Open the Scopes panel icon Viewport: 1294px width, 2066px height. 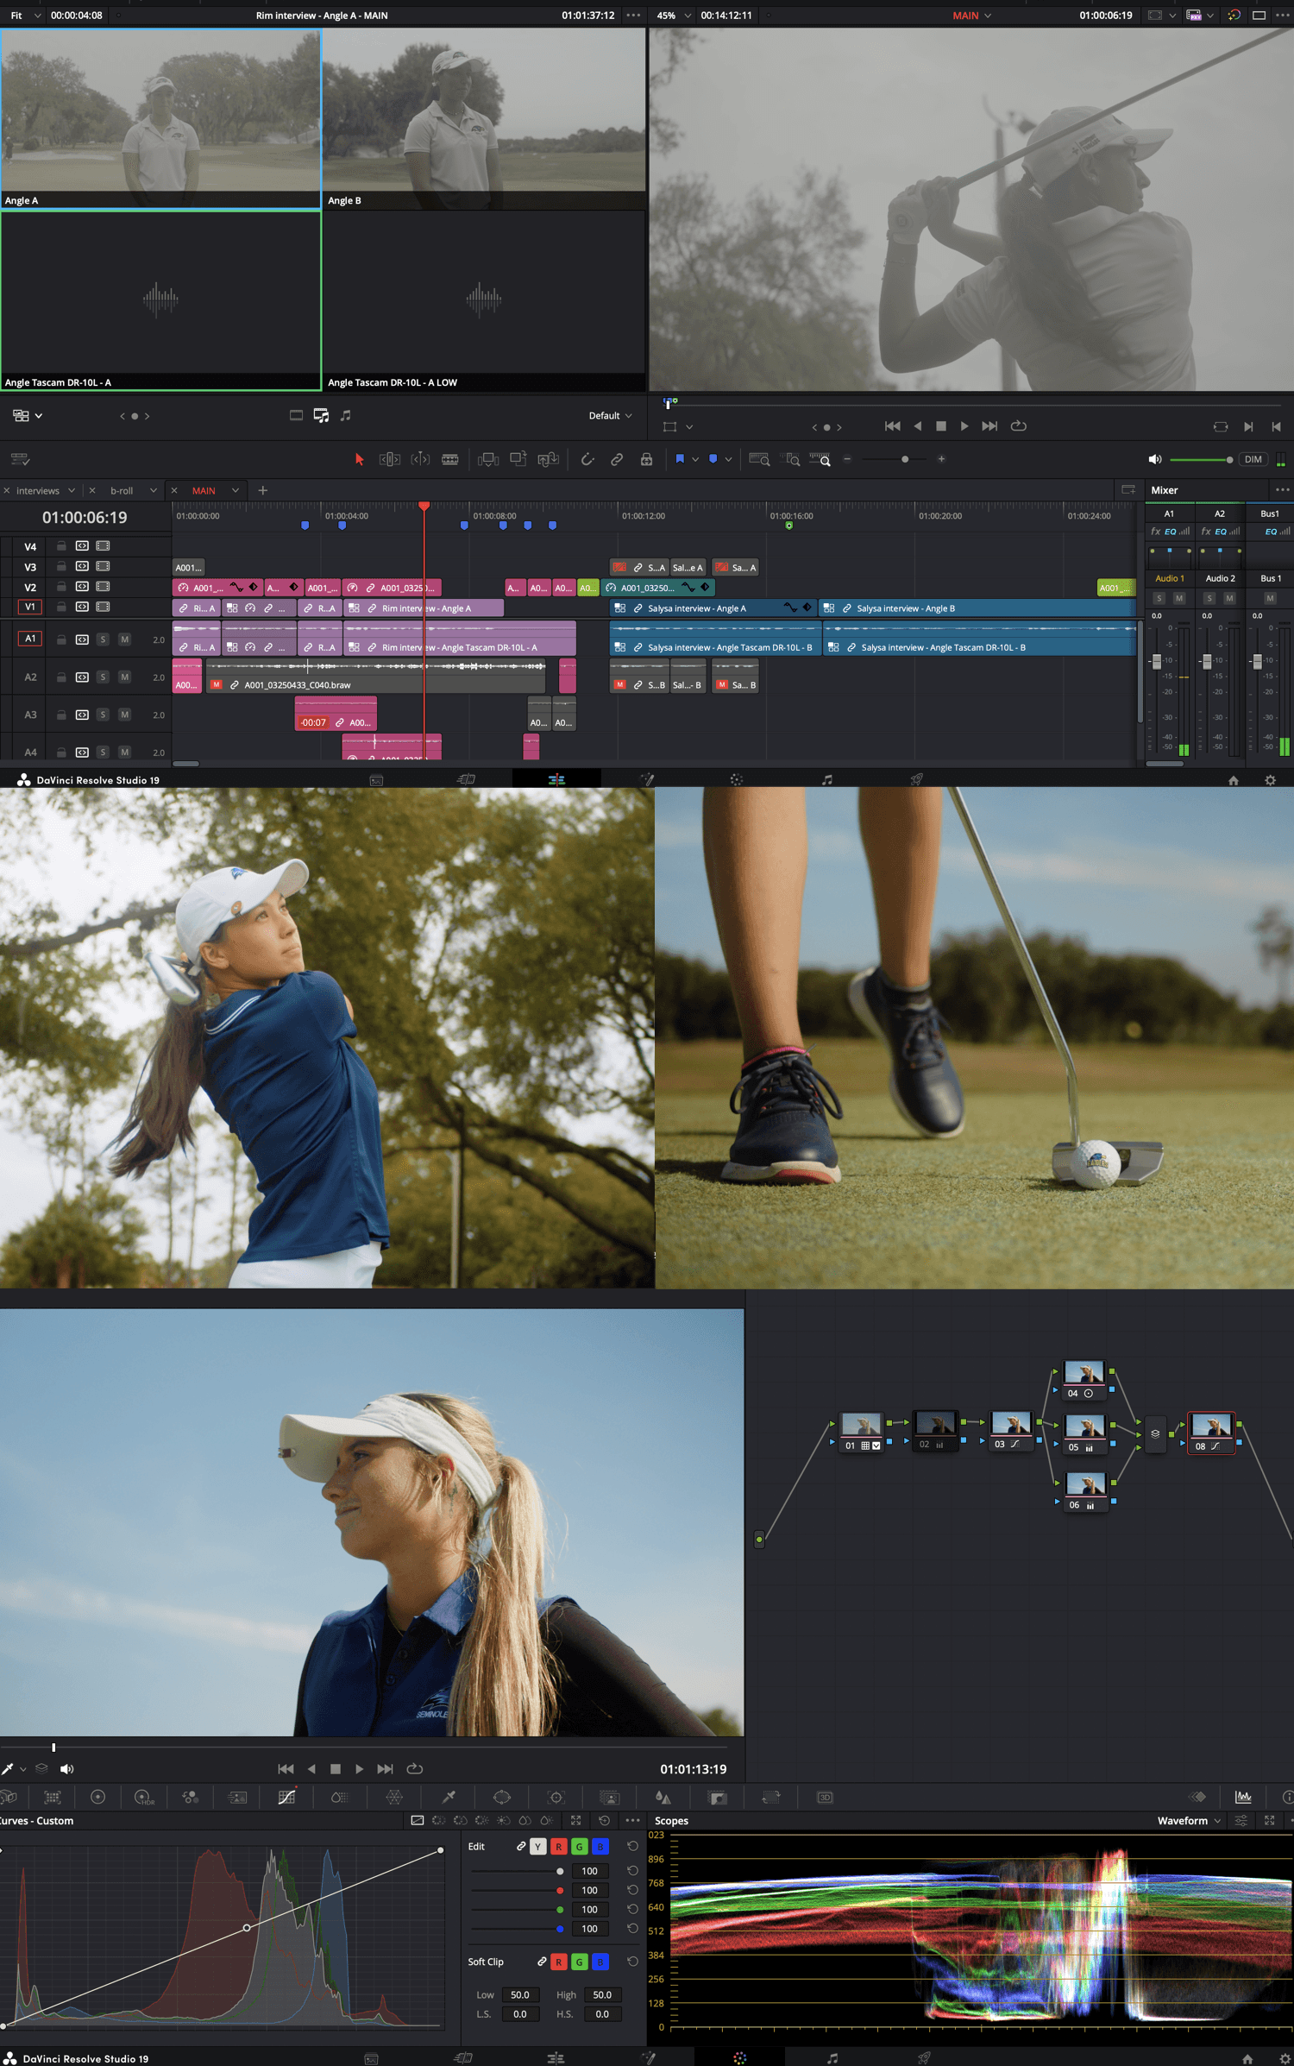pyautogui.click(x=1242, y=1797)
